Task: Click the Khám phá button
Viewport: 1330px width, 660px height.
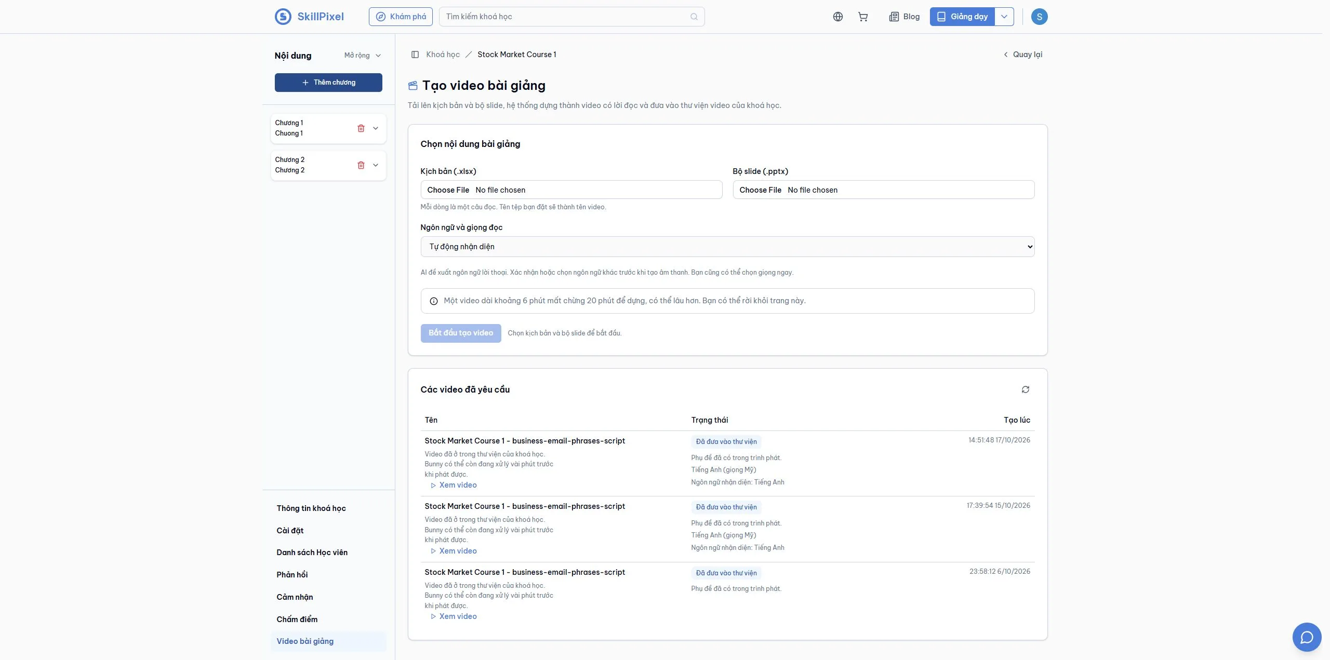Action: click(401, 17)
